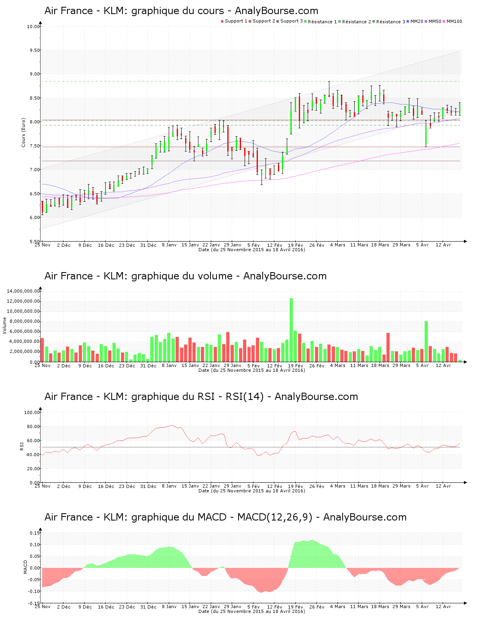Click the -0.10 tick on MACD axis
Viewport: 482px width, 623px height.
[x=34, y=591]
